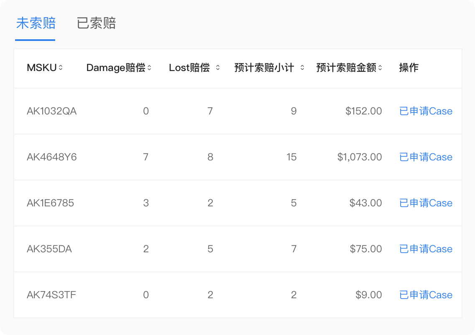Screen dimensions: 475x335
Task: Toggle sort arrows for Lost赔偿 column
Action: (x=217, y=68)
